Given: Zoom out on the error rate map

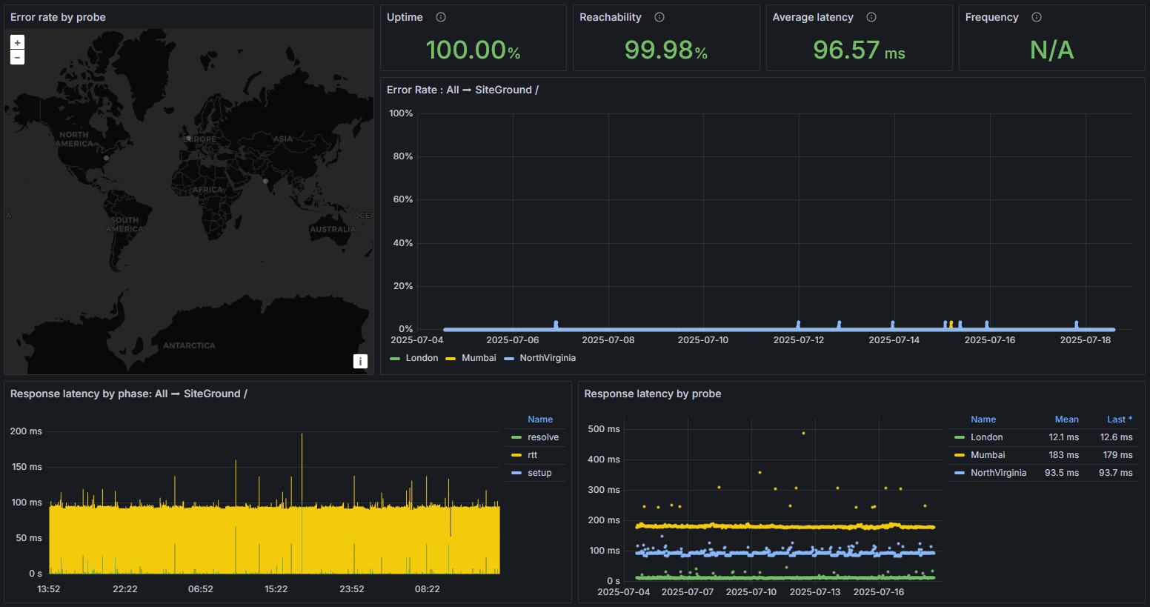Looking at the screenshot, I should 17,58.
